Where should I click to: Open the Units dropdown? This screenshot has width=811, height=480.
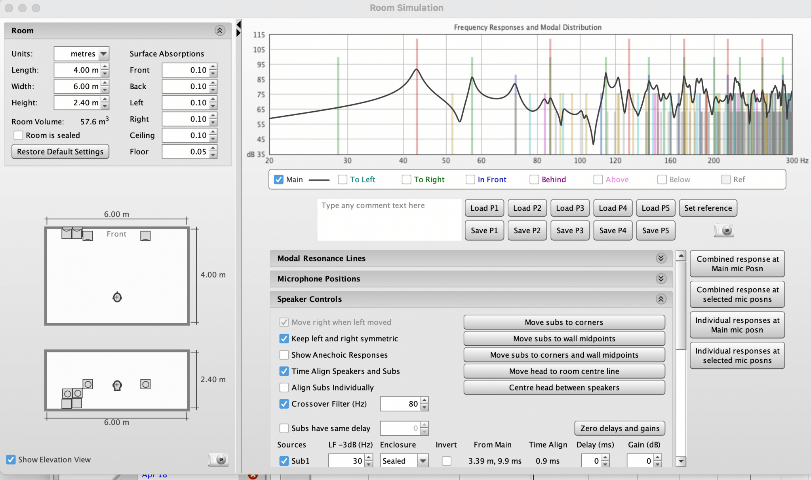[x=103, y=54]
